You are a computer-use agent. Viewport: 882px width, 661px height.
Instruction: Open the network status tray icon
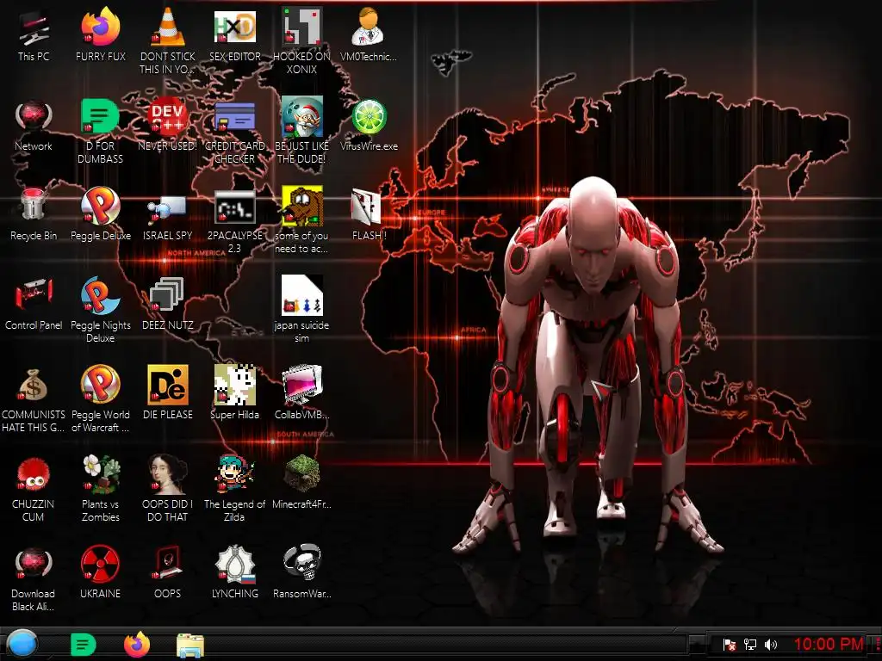(750, 644)
